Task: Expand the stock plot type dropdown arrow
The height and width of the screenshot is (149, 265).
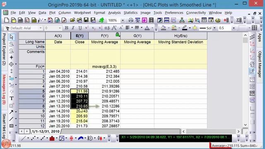Action: 104,138
